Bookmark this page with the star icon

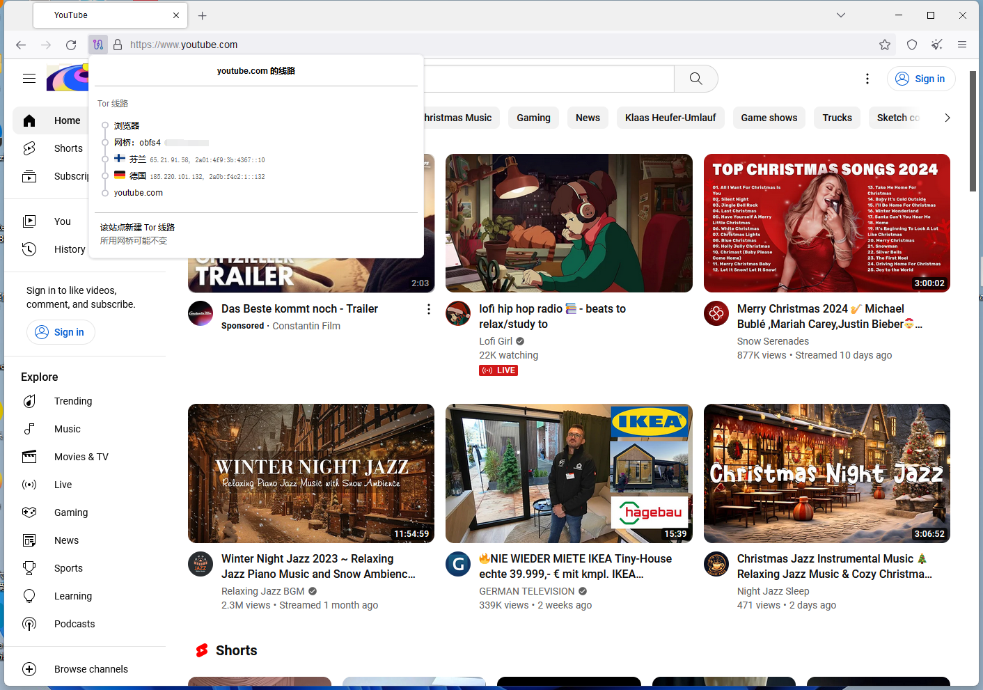pos(885,45)
